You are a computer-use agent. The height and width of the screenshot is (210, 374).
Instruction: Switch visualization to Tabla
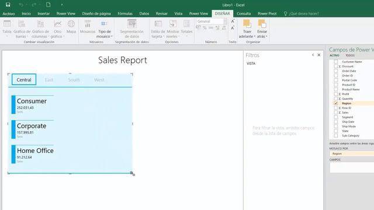click(x=7, y=29)
